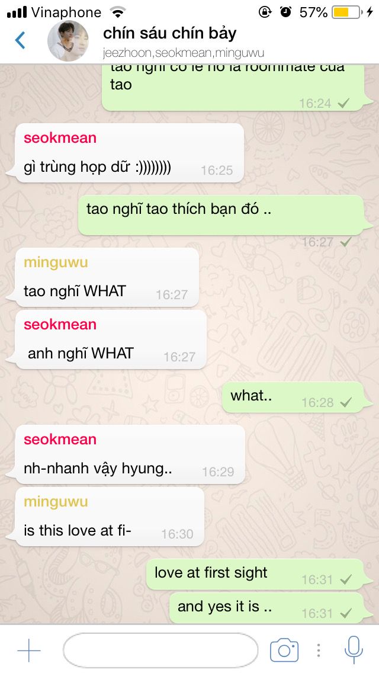Open the camera from the input bar
This screenshot has width=379, height=673.
click(x=284, y=650)
